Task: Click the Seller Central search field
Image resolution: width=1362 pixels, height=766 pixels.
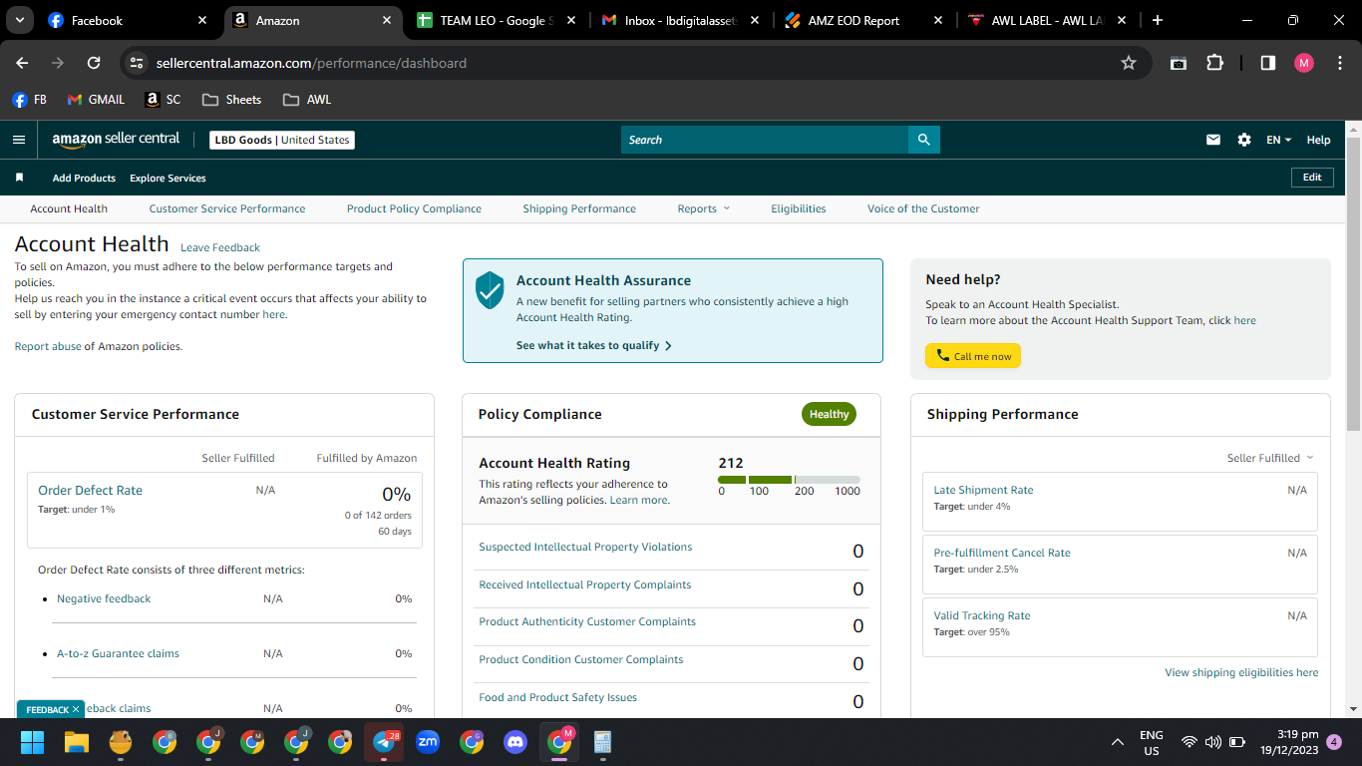Action: tap(765, 140)
